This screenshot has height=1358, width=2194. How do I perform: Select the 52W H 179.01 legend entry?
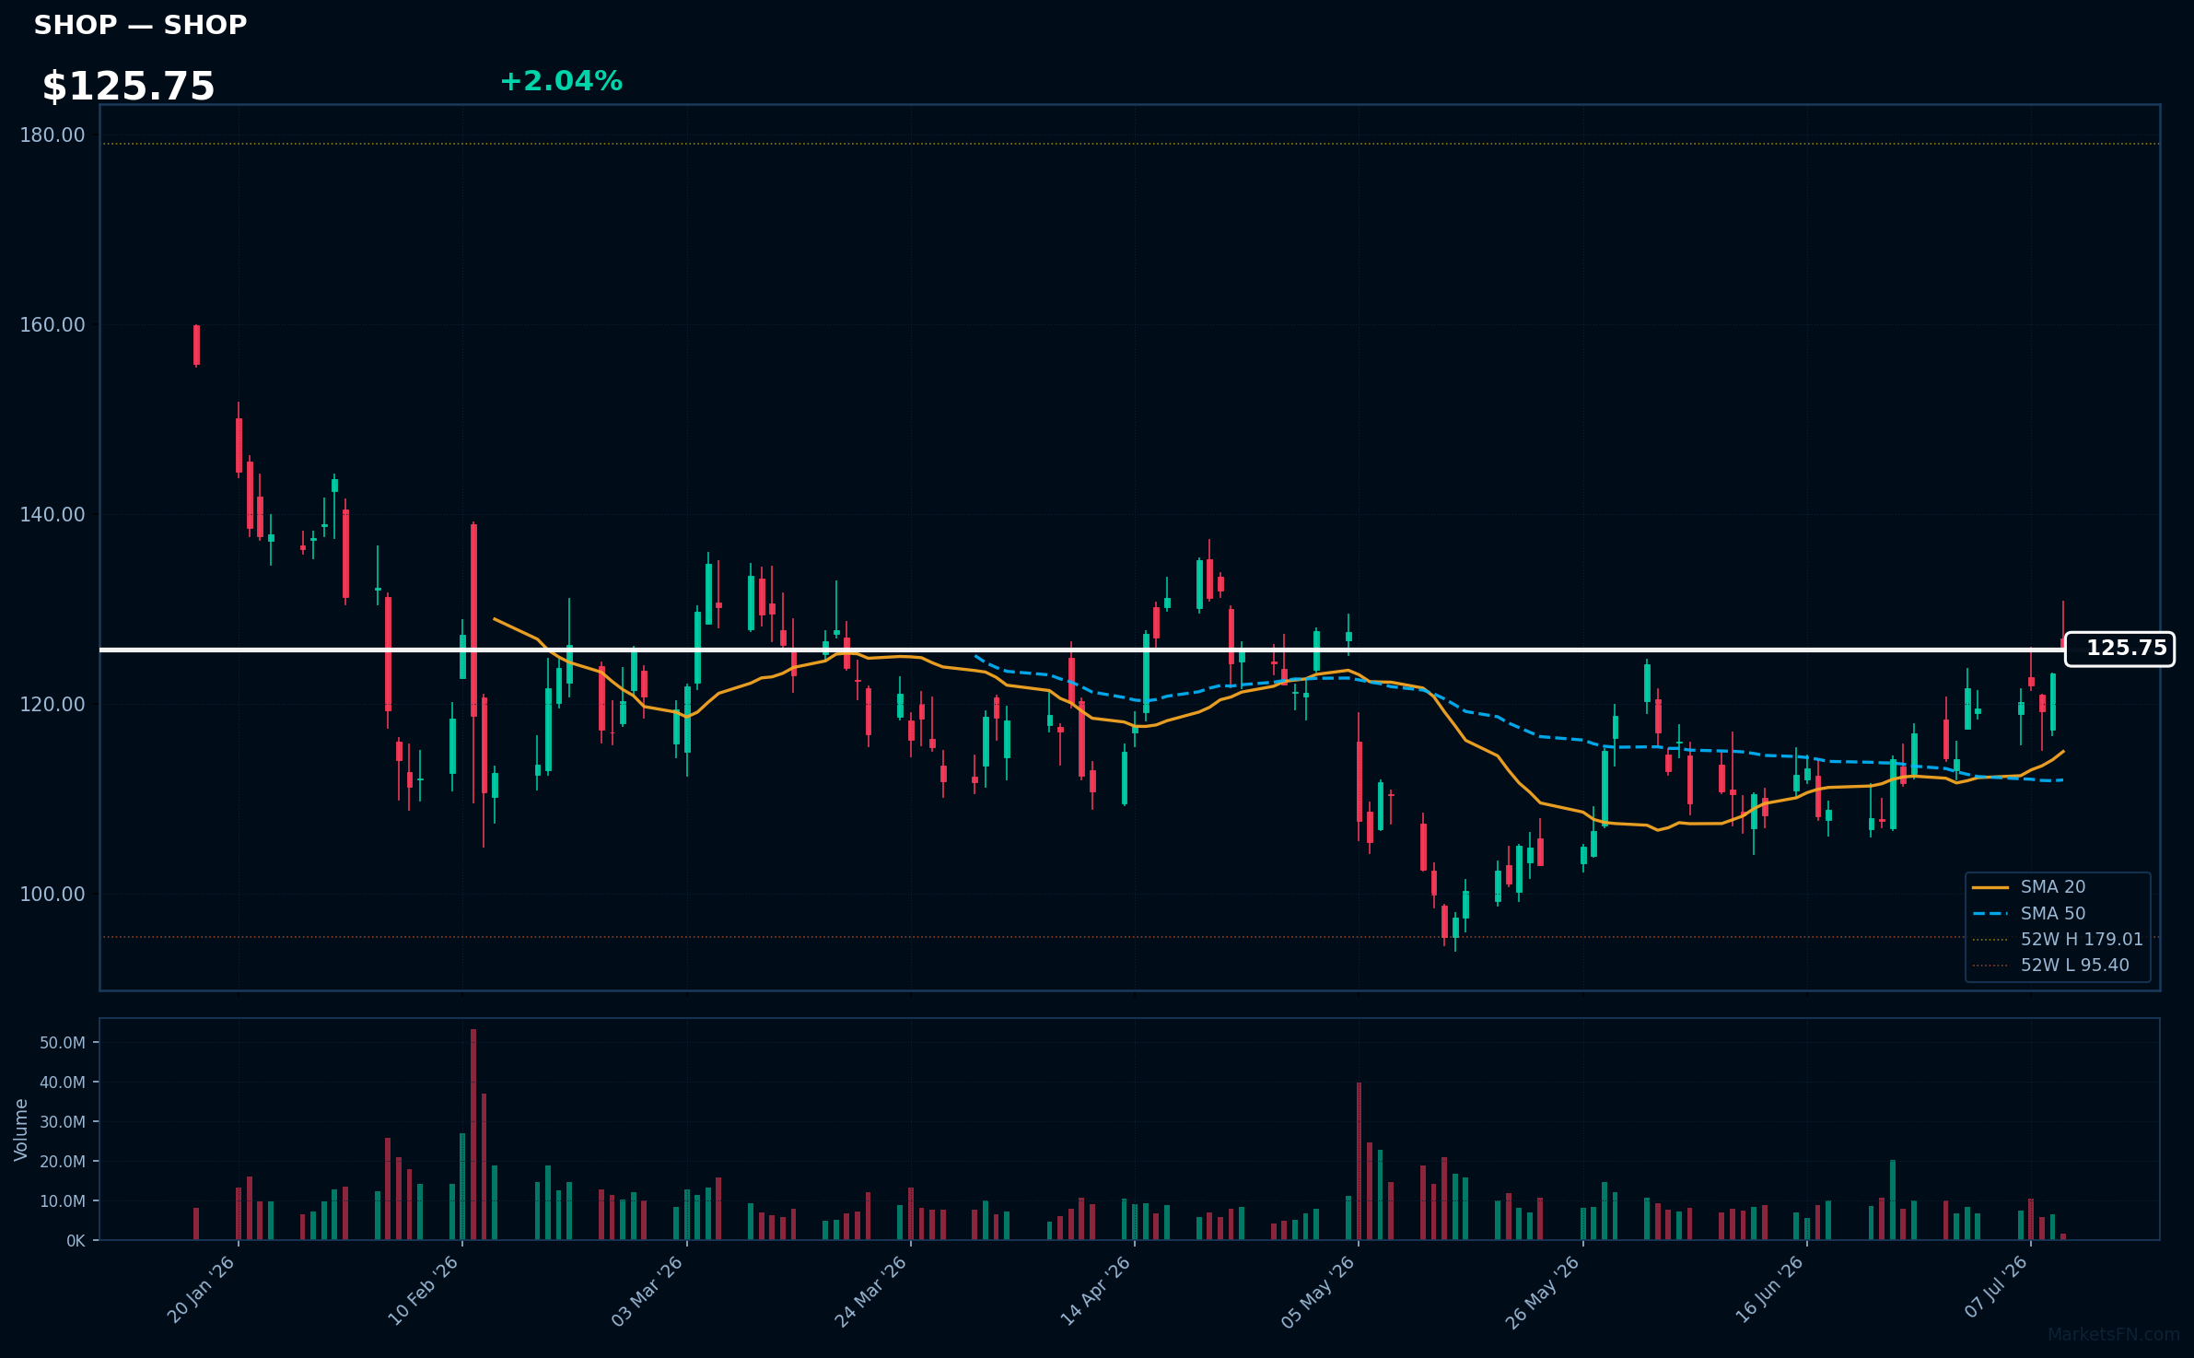[x=2057, y=939]
